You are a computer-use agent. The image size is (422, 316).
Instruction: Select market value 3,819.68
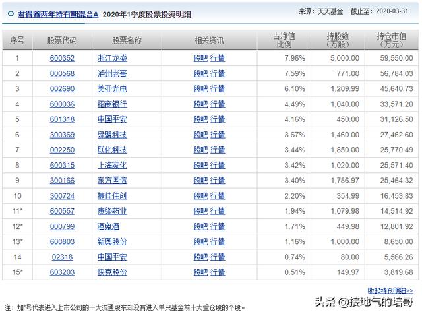398,272
